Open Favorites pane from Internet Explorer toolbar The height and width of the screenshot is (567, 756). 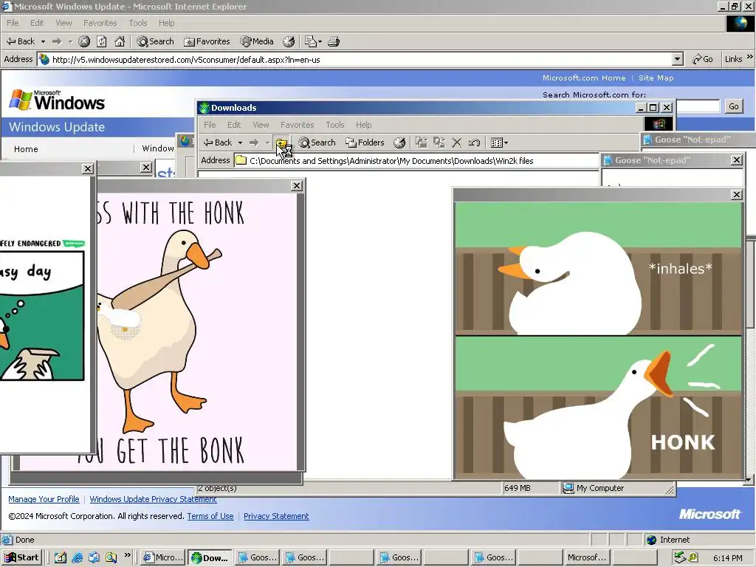click(x=207, y=41)
